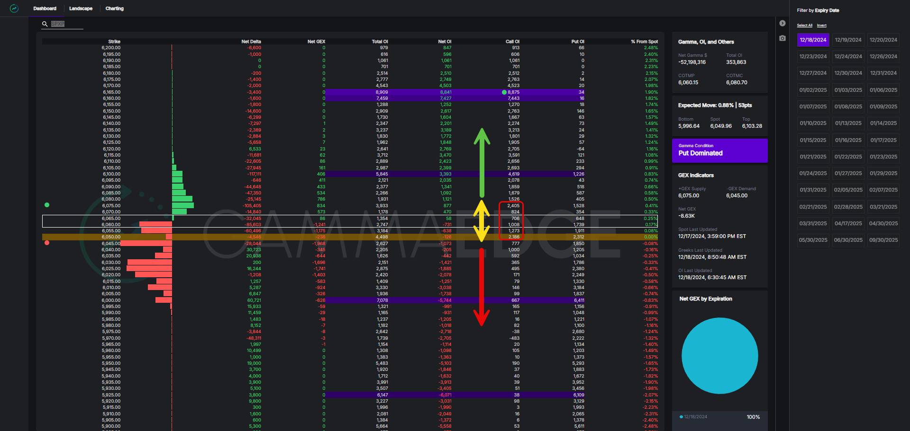910x431 pixels.
Task: Enable the 12/20/2024 expiry date filter
Action: [x=883, y=40]
